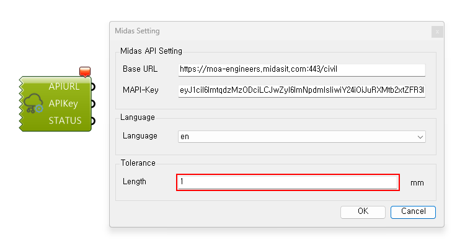Click into the Length tolerance field
Image resolution: width=465 pixels, height=251 pixels.
pos(288,182)
